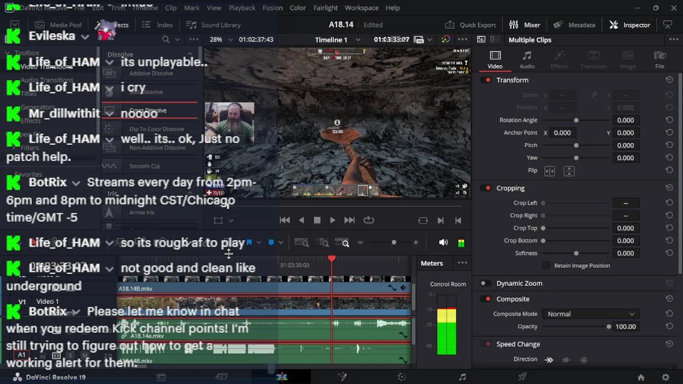Open the Workspace menu
This screenshot has height=384, width=683.
[361, 8]
